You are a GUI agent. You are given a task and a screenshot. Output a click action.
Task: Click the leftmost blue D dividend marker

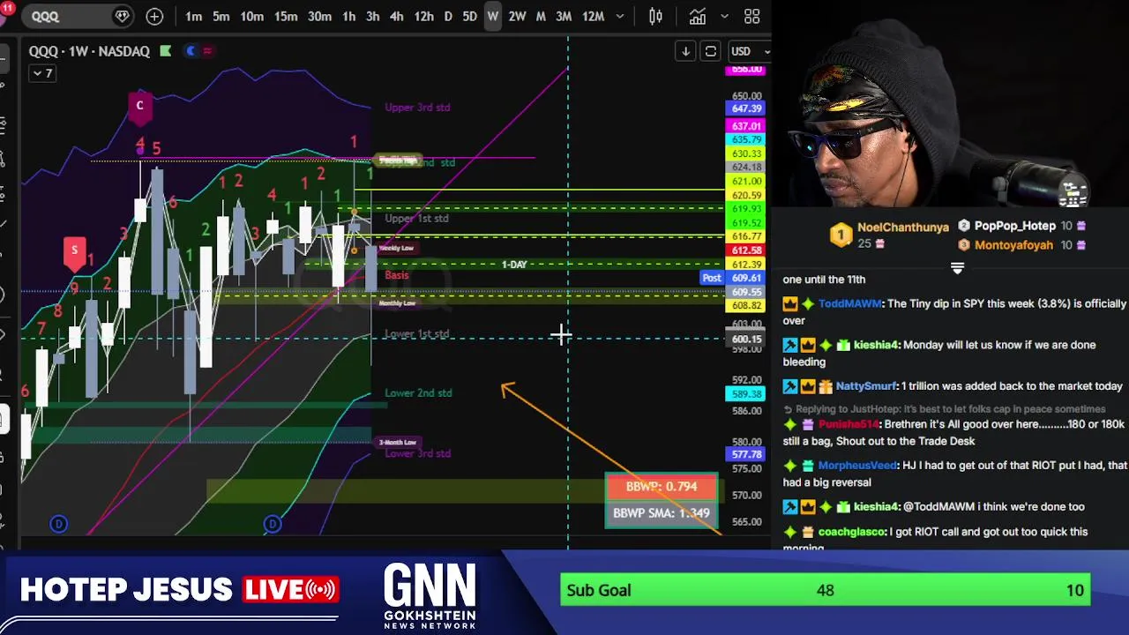[x=58, y=524]
